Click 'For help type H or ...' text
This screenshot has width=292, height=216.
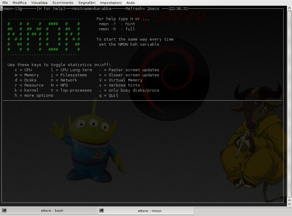pyautogui.click(x=123, y=19)
